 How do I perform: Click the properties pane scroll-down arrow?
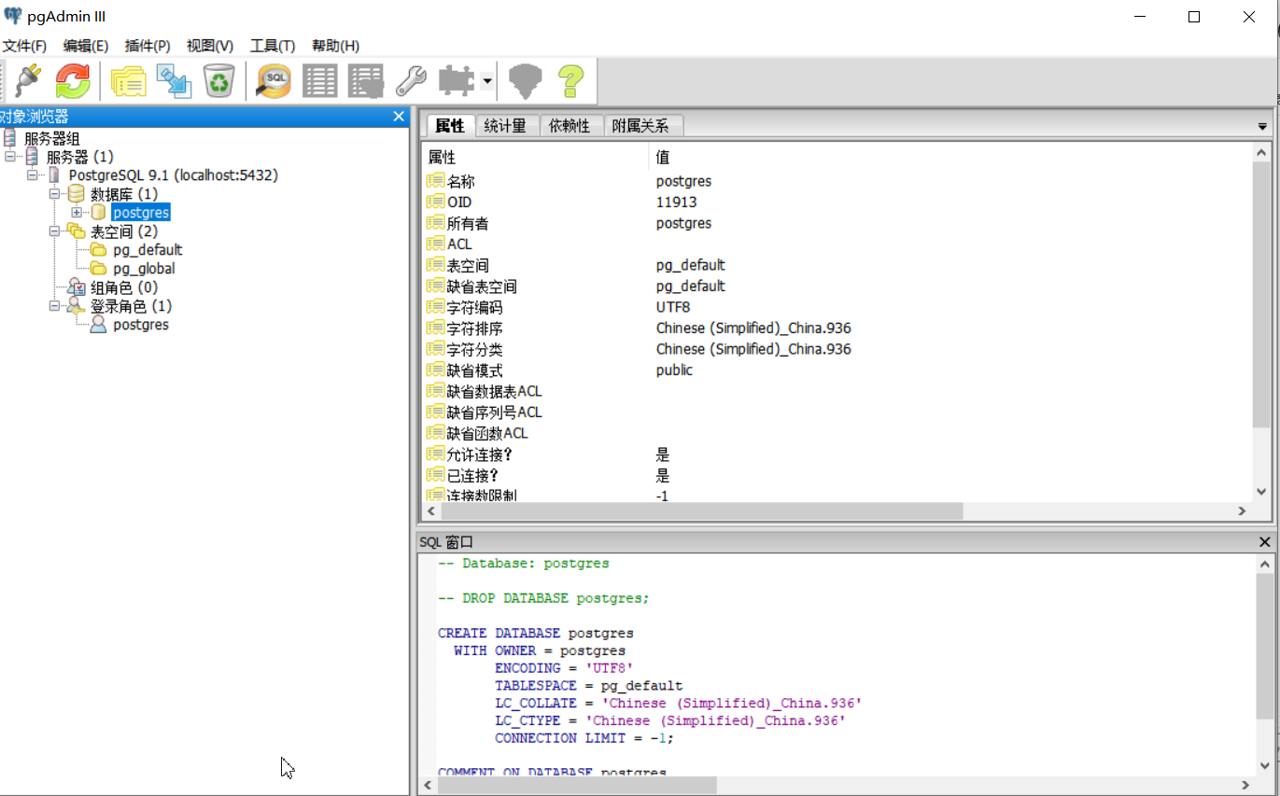point(1261,491)
